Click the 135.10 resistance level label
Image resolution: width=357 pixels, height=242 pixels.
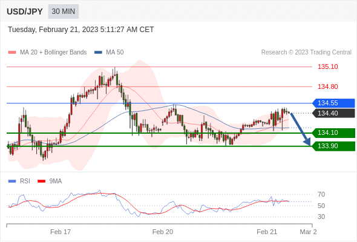coord(328,67)
